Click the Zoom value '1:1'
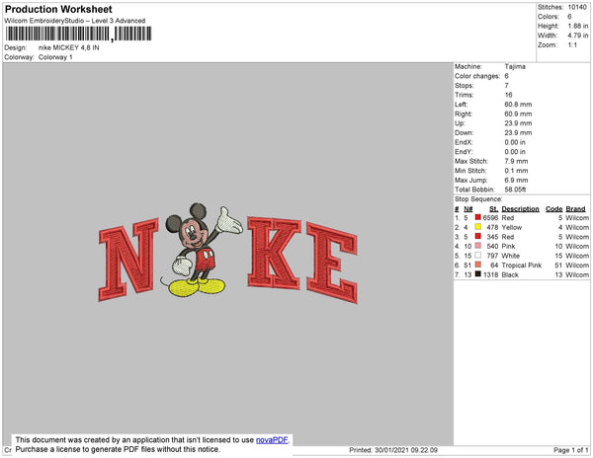 click(572, 45)
